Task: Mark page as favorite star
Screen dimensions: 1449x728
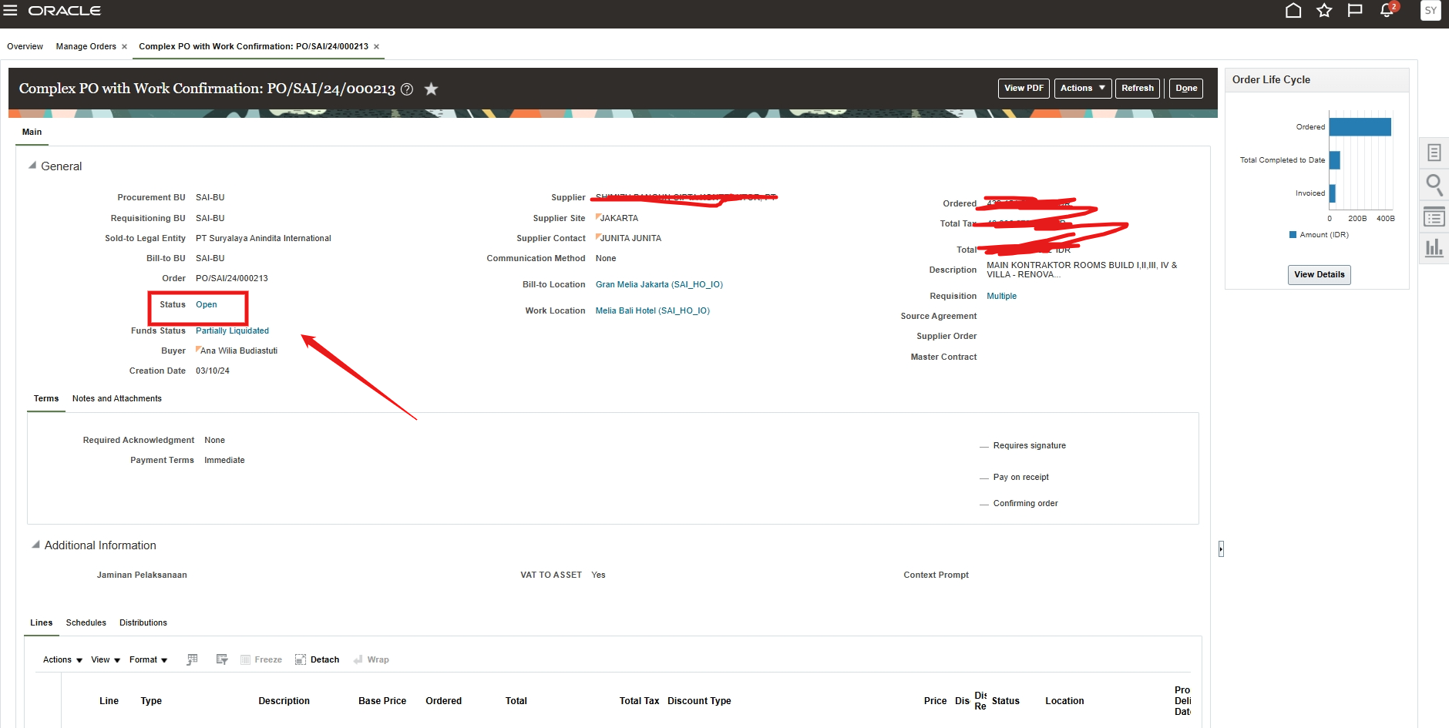Action: tap(432, 89)
